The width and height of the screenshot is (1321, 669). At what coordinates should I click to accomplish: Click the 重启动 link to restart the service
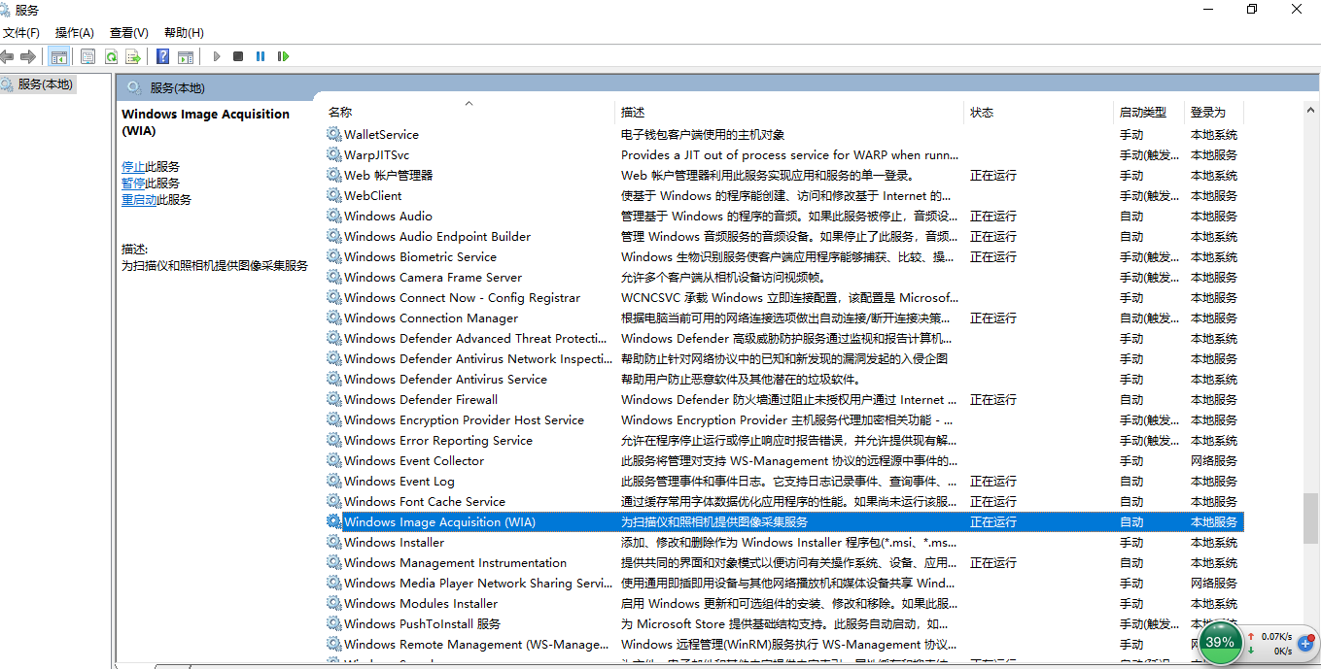click(x=139, y=199)
